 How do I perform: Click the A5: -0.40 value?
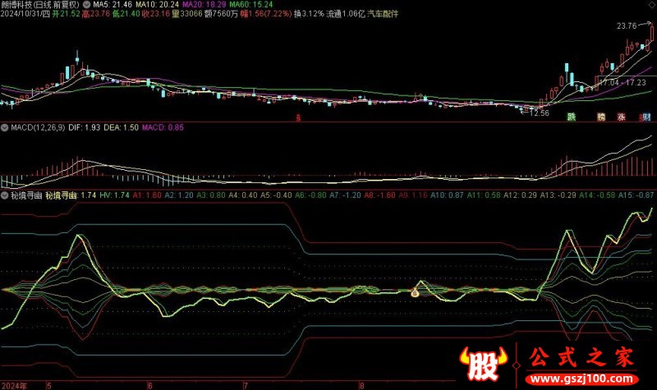(x=276, y=195)
